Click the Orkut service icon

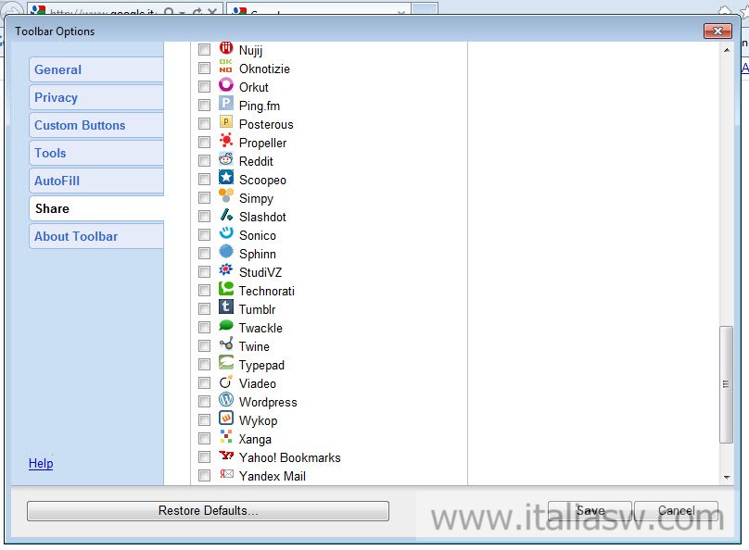coord(226,86)
